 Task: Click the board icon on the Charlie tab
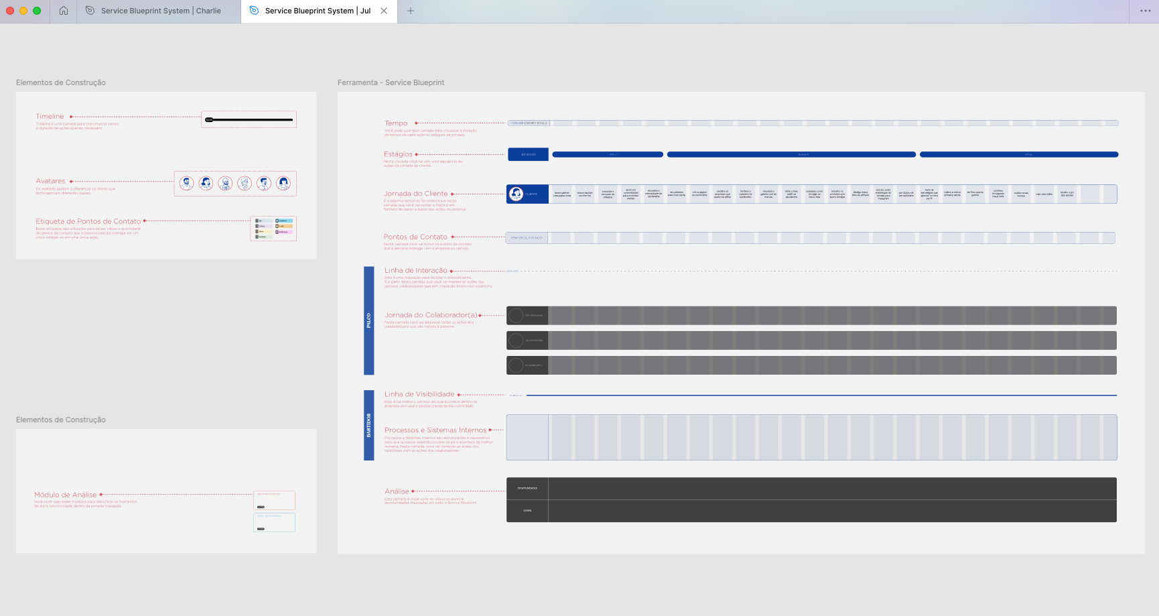(90, 11)
